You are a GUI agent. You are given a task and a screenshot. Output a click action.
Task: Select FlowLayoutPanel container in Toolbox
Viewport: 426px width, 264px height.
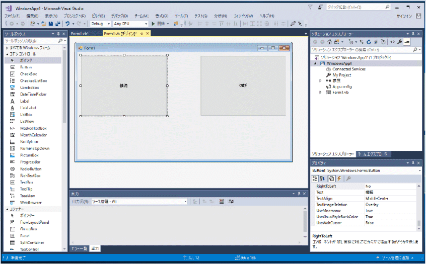[x=35, y=222]
